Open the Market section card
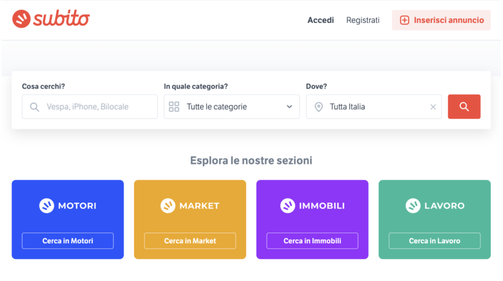The width and height of the screenshot is (503, 281). point(190,220)
